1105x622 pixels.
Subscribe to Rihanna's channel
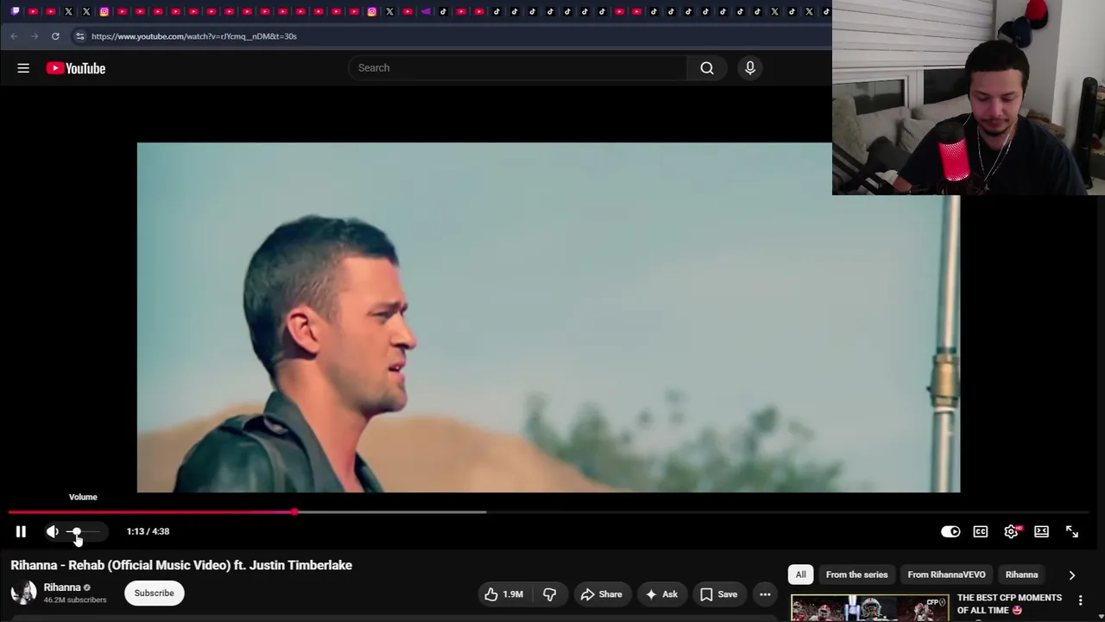(154, 593)
